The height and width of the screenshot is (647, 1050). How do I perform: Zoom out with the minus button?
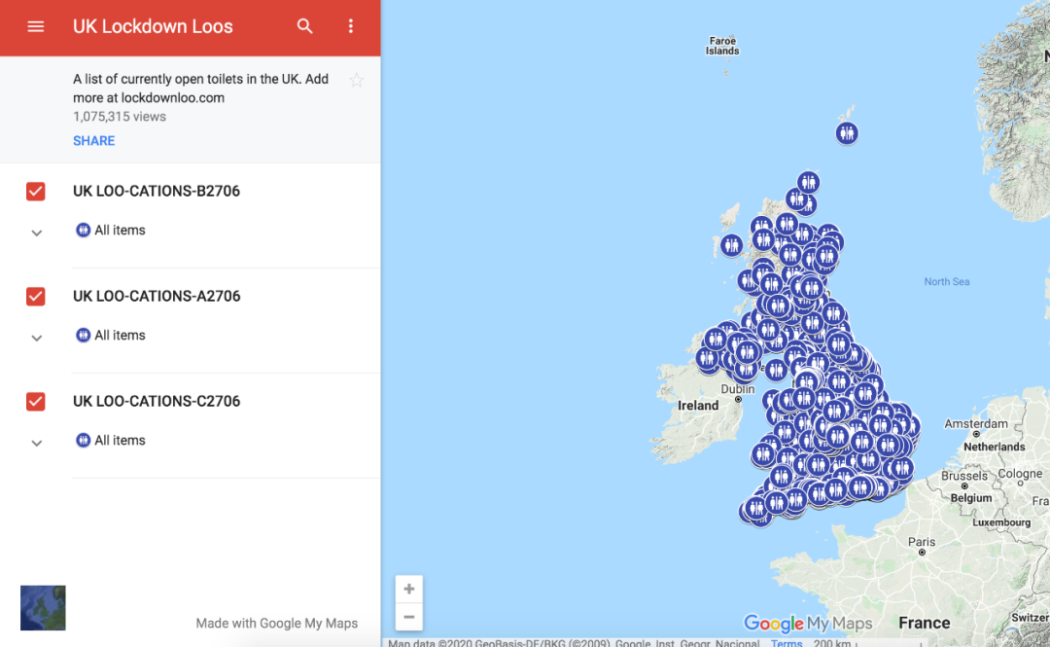409,617
